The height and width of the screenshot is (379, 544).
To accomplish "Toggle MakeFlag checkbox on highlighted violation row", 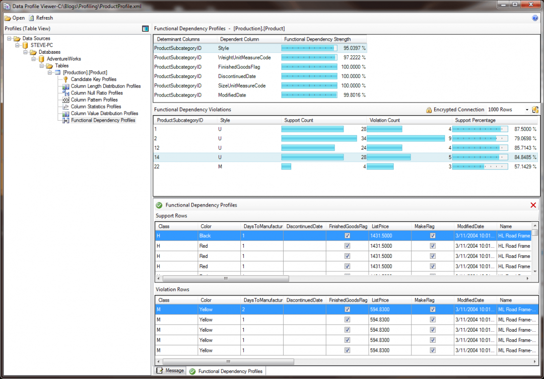I will tap(432, 309).
